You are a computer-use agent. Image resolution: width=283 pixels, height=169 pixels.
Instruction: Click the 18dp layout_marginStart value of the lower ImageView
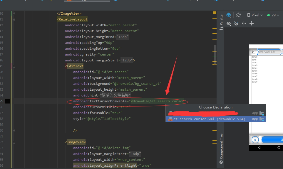pos(135,154)
